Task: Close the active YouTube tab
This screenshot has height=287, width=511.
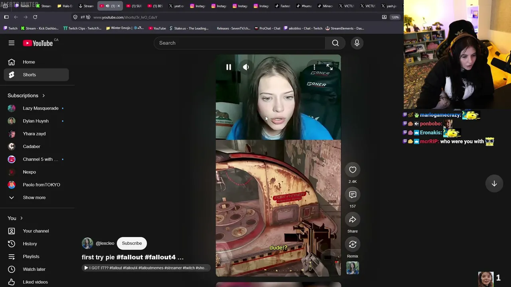Action: click(x=119, y=6)
